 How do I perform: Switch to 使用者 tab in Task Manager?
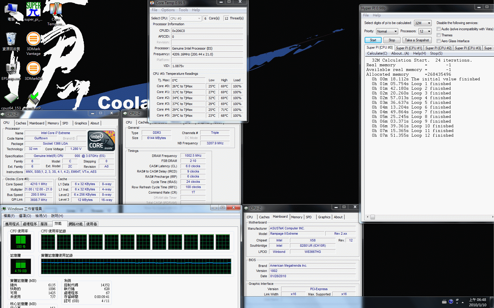tap(91, 224)
